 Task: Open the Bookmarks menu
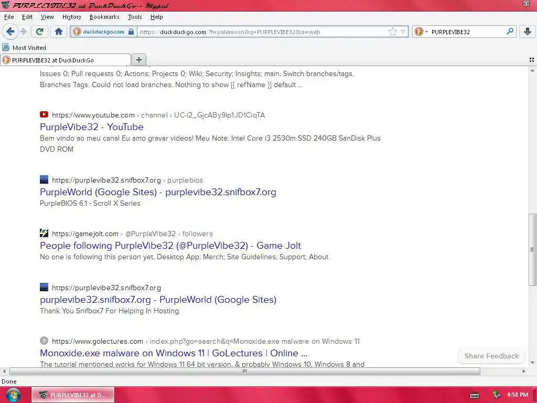click(x=104, y=17)
